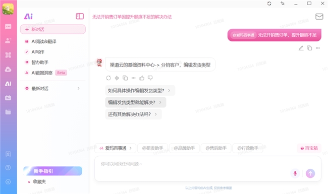Open the mail envelope icon

(x=319, y=17)
